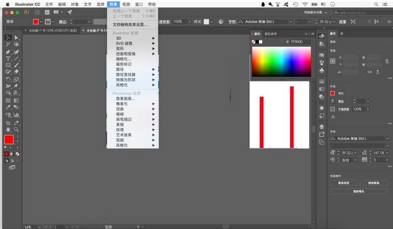
Task: Click right Quick Actions button in Properties
Action: (373, 183)
